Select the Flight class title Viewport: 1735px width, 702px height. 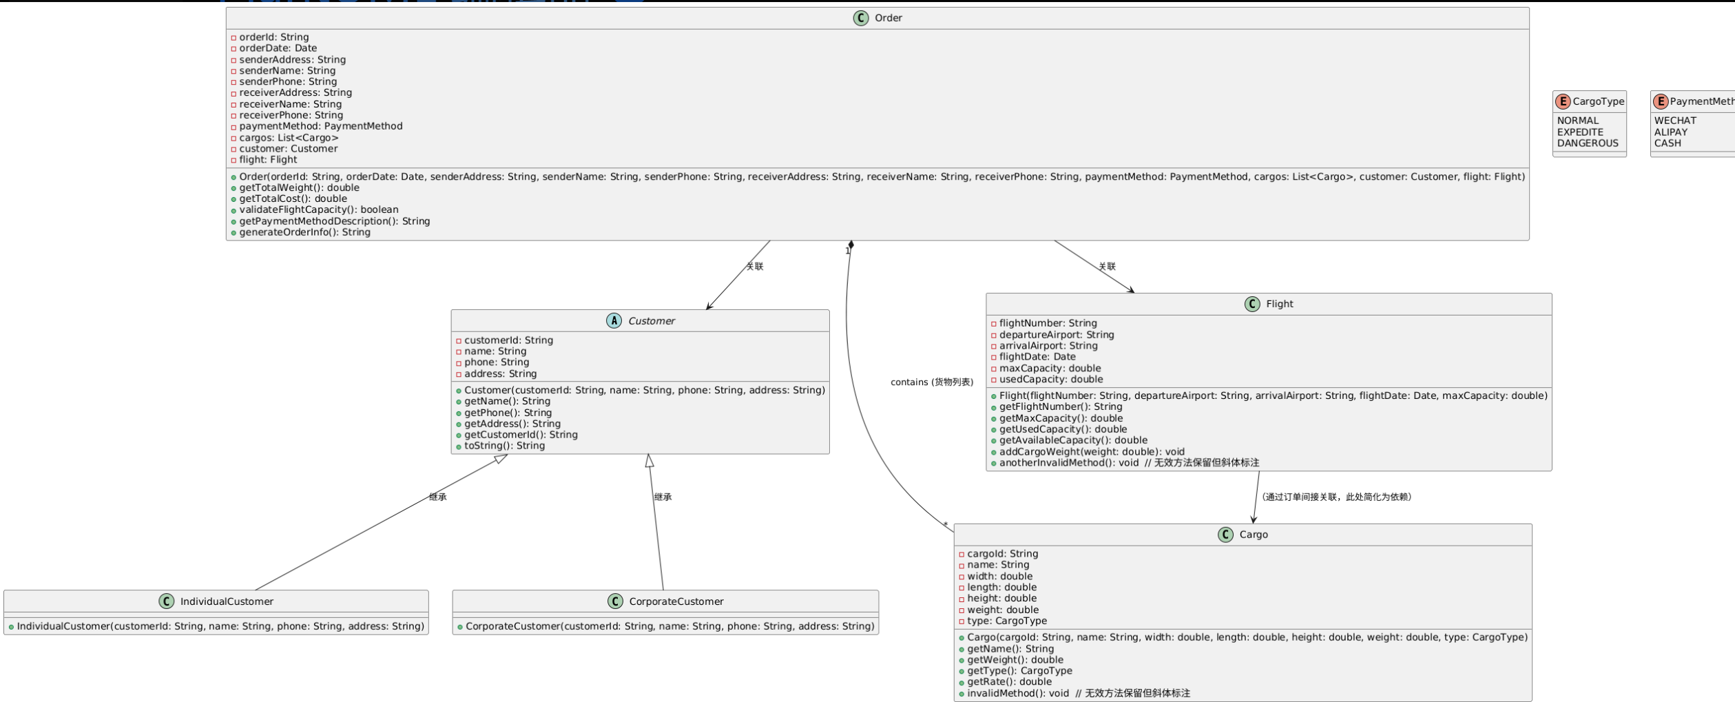pos(1279,304)
